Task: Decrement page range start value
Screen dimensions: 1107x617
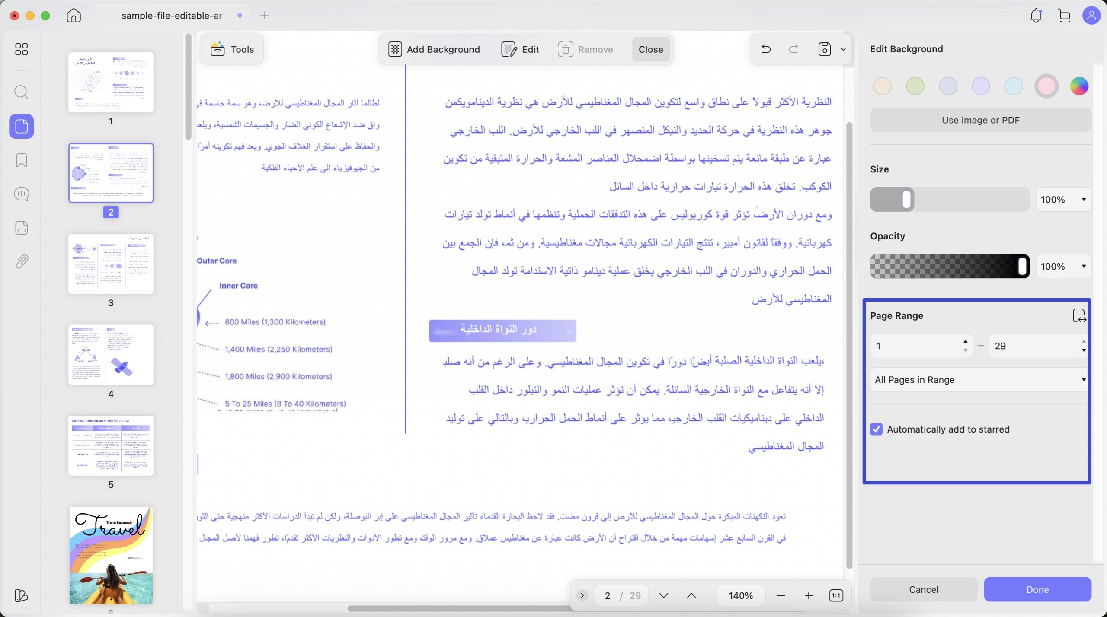Action: click(x=966, y=350)
